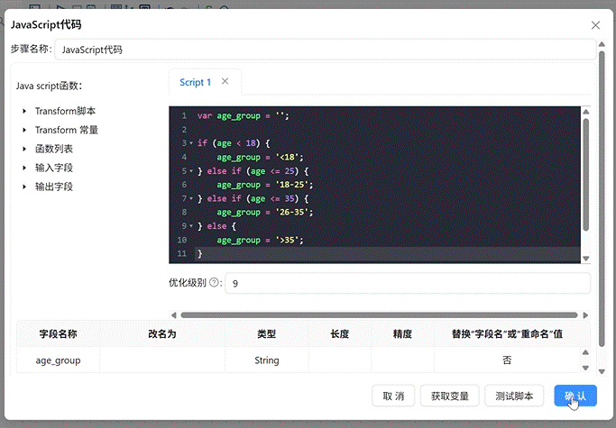Click the code editor scroll up arrow

point(585,112)
